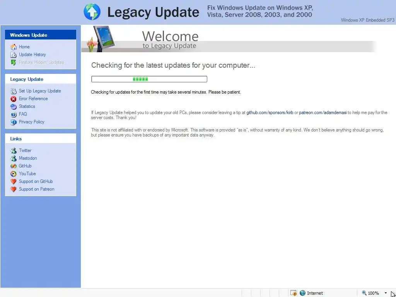Click the Legacy Update title text
Viewport: 396px width, 297px height.
tap(153, 12)
